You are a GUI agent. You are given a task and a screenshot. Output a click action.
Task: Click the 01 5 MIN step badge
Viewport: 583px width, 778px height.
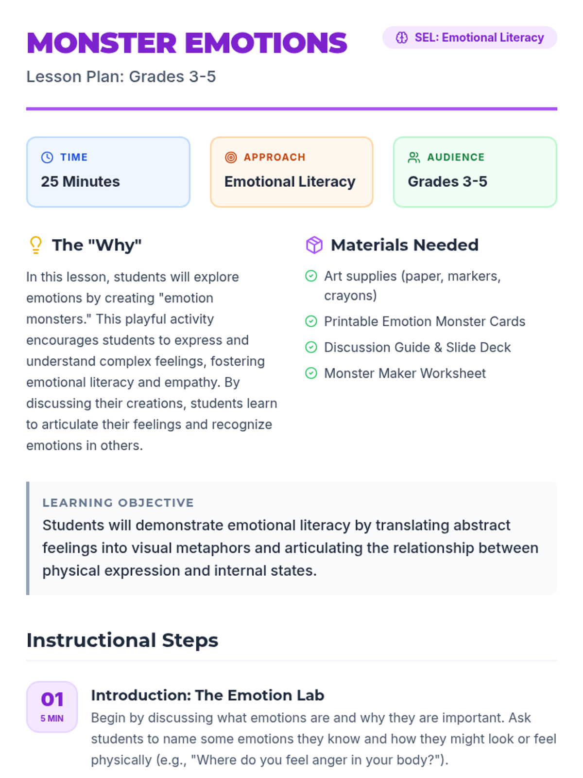coord(52,707)
